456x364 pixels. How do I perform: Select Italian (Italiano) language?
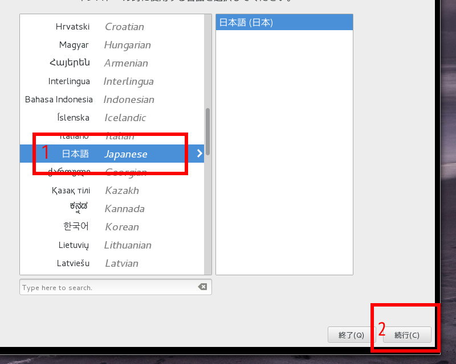coord(111,136)
